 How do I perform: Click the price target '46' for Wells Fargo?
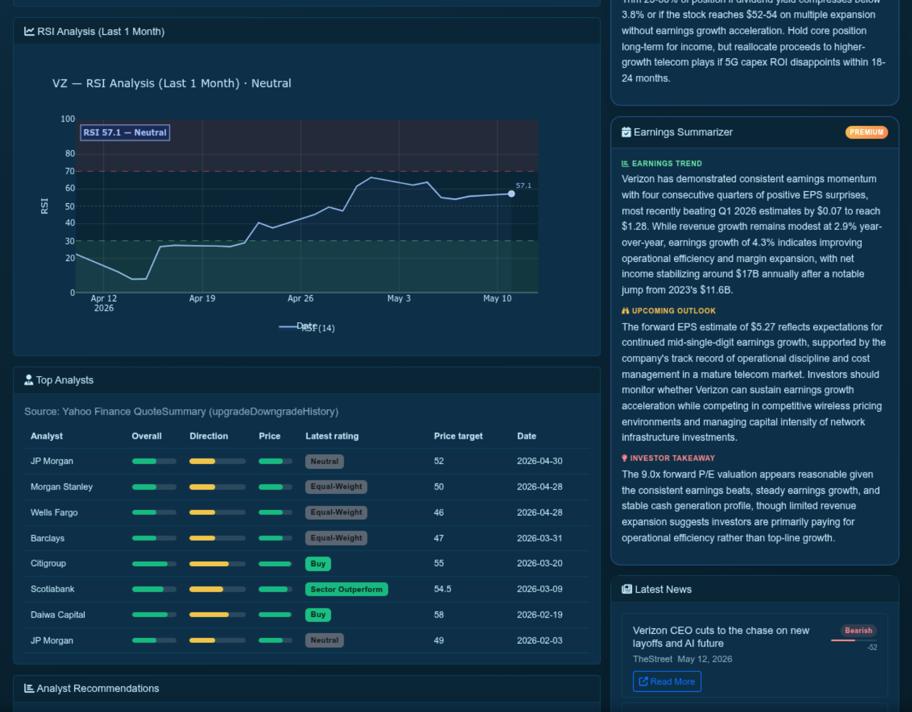point(439,513)
